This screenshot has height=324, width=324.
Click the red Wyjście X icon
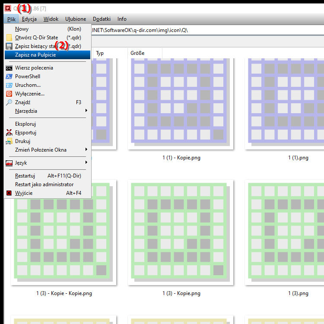[9, 193]
